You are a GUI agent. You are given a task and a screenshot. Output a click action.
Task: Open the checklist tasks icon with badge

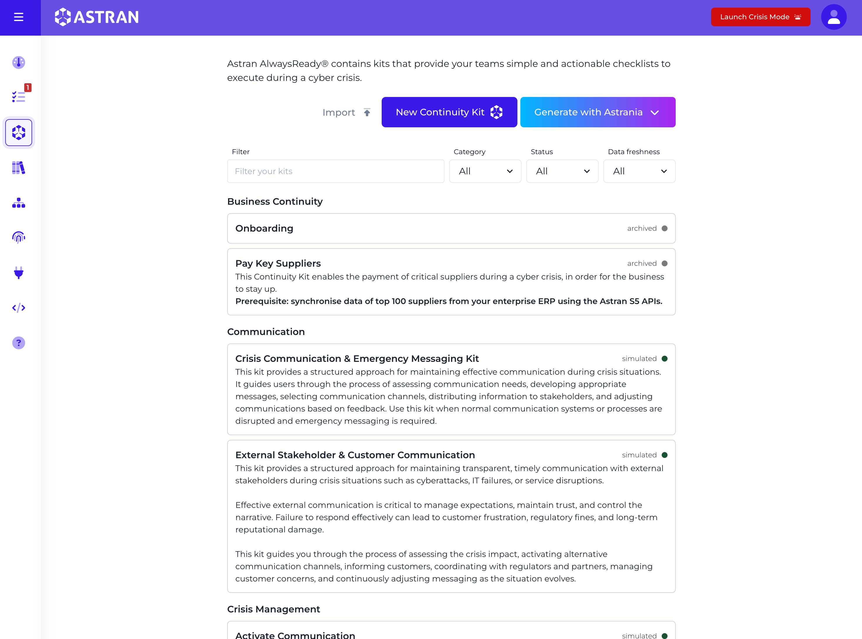pyautogui.click(x=19, y=97)
